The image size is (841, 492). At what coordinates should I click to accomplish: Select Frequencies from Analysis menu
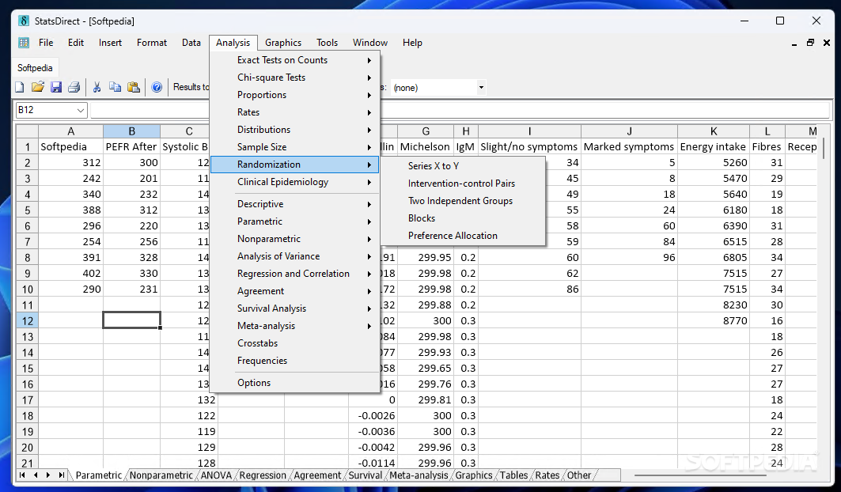294,361
